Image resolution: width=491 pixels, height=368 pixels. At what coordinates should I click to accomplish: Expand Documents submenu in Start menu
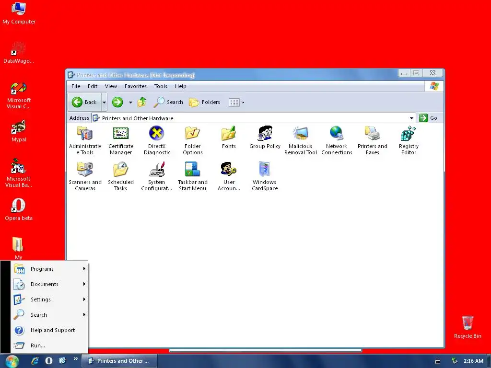49,284
